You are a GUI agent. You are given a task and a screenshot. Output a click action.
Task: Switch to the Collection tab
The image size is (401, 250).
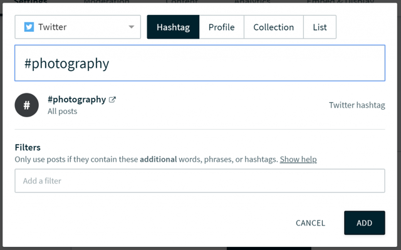click(274, 27)
